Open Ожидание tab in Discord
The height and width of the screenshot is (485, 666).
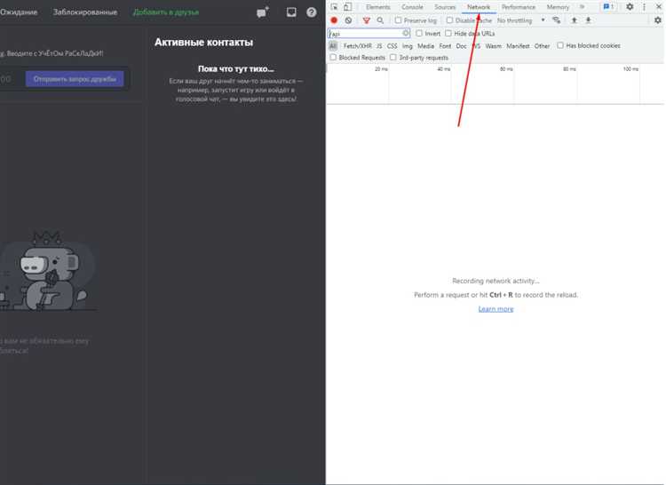click(19, 12)
